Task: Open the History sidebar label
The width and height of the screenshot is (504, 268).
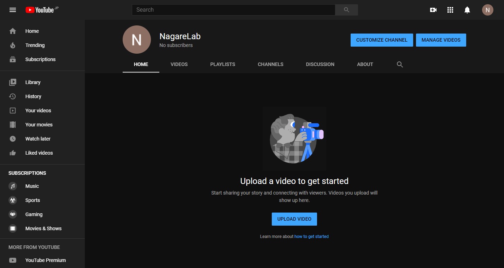Action: click(33, 96)
